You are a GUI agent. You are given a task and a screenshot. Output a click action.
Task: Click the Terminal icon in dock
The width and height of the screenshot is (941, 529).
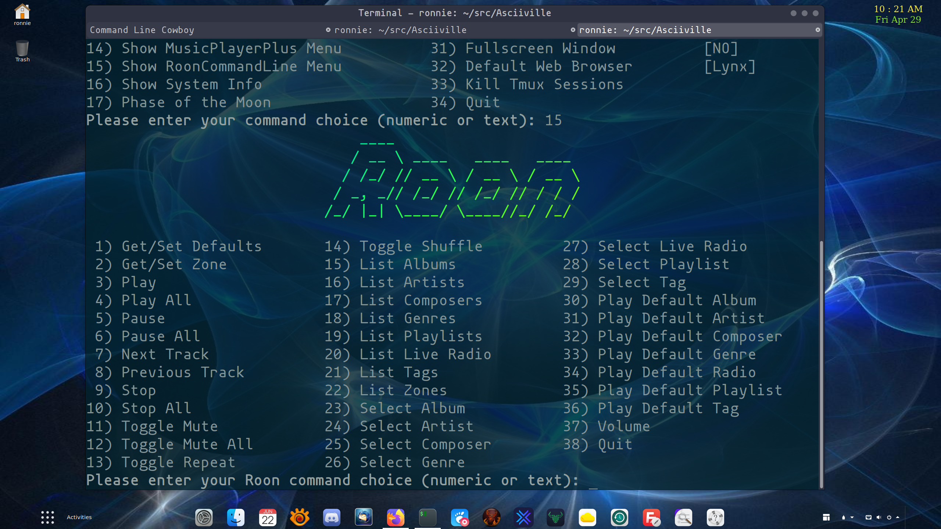click(427, 518)
